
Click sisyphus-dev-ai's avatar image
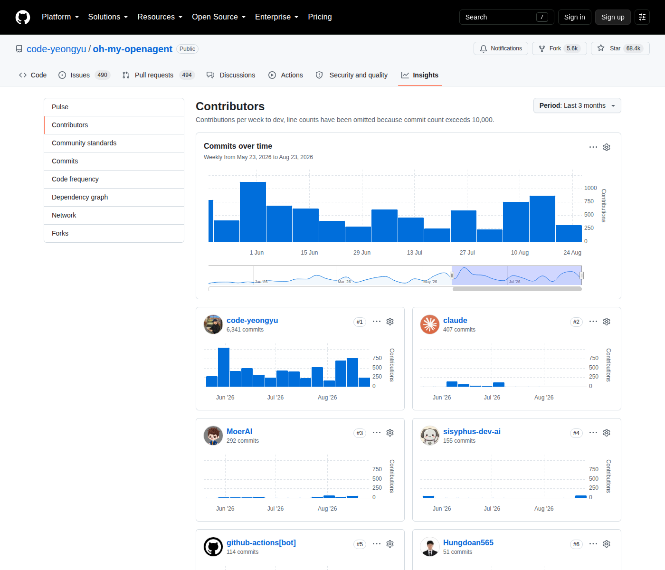tap(430, 436)
